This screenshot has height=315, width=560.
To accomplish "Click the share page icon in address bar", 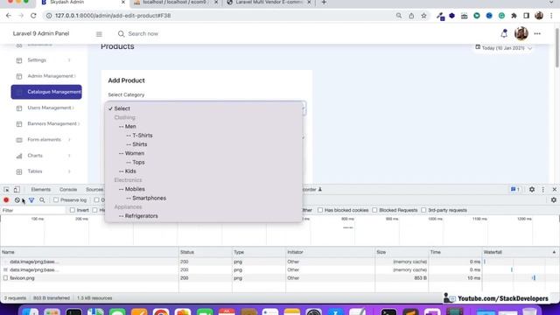I will tap(411, 16).
